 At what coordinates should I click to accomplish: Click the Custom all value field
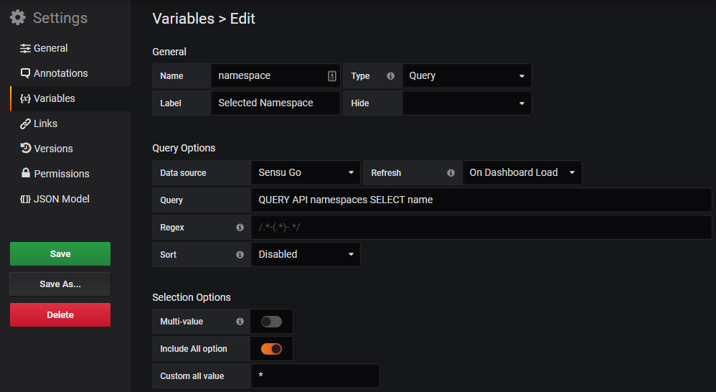pyautogui.click(x=315, y=376)
